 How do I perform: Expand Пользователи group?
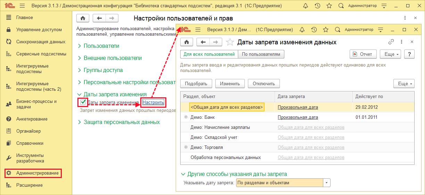coord(98,46)
